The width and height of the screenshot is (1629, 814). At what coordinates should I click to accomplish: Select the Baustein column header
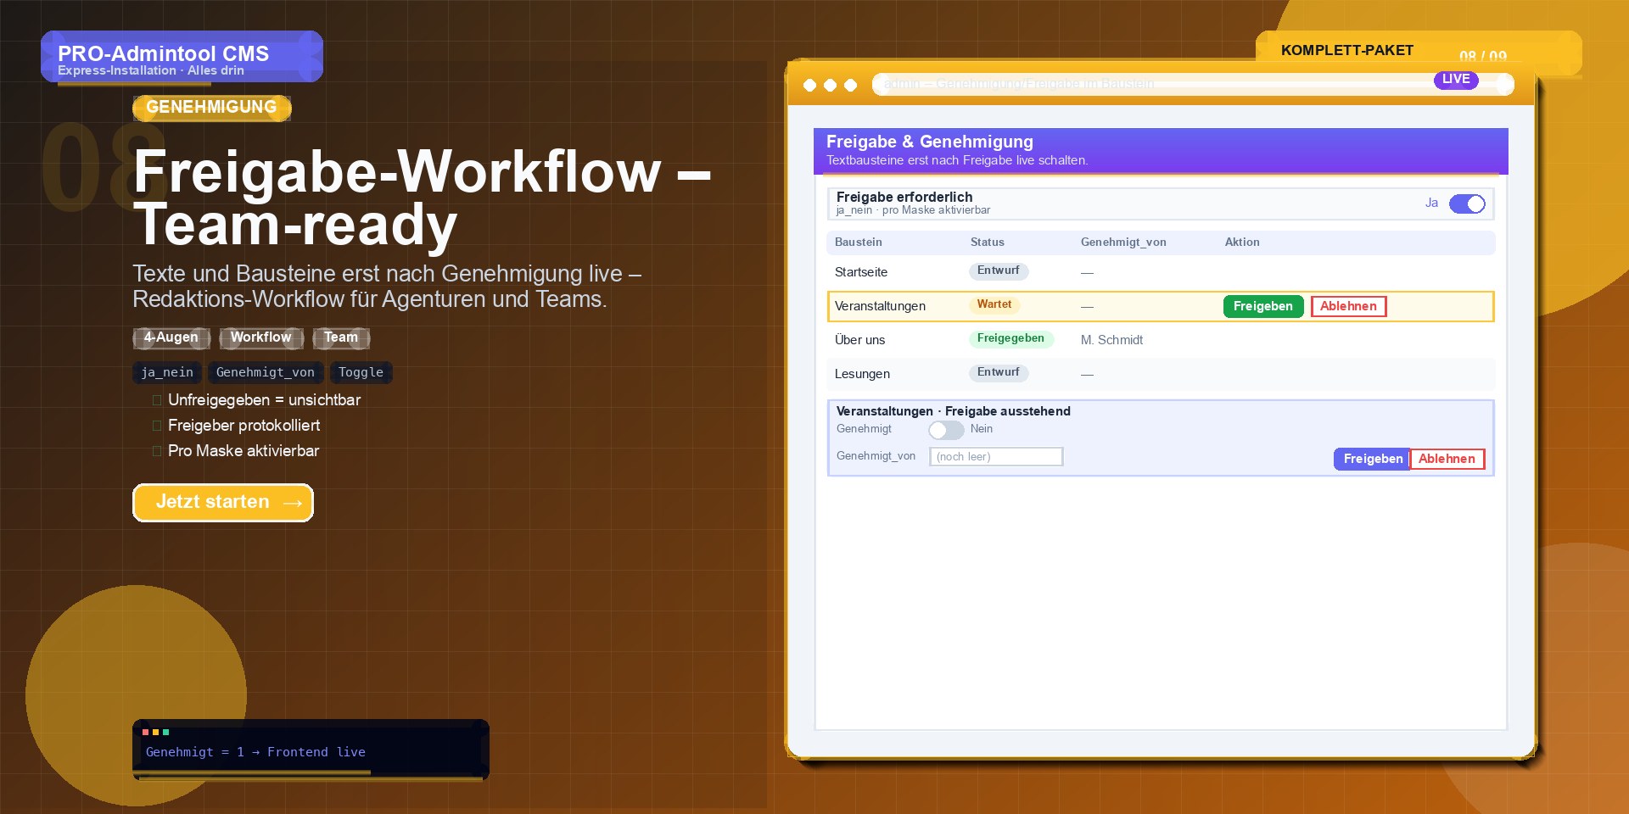[859, 243]
